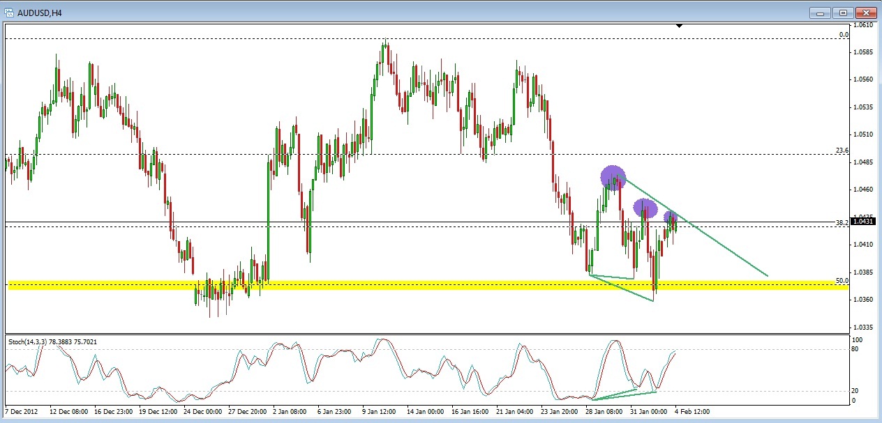The image size is (882, 423).
Task: Click the 38.2 Fibonacci level label
Action: point(842,222)
